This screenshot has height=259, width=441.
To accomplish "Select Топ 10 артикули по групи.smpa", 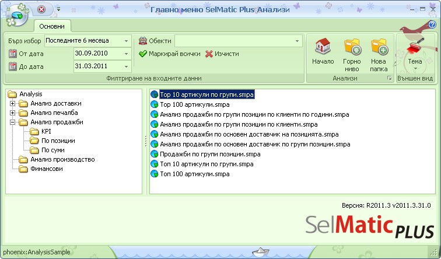I will [x=206, y=164].
